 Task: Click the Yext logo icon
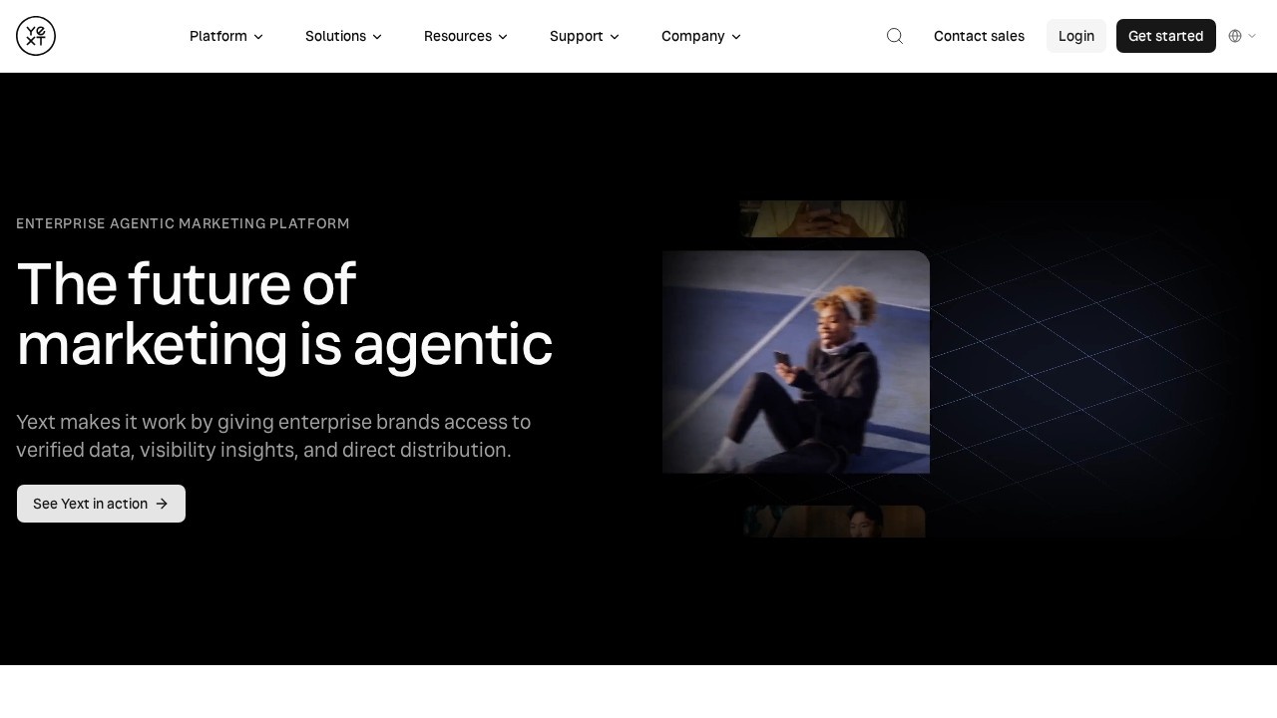click(36, 36)
